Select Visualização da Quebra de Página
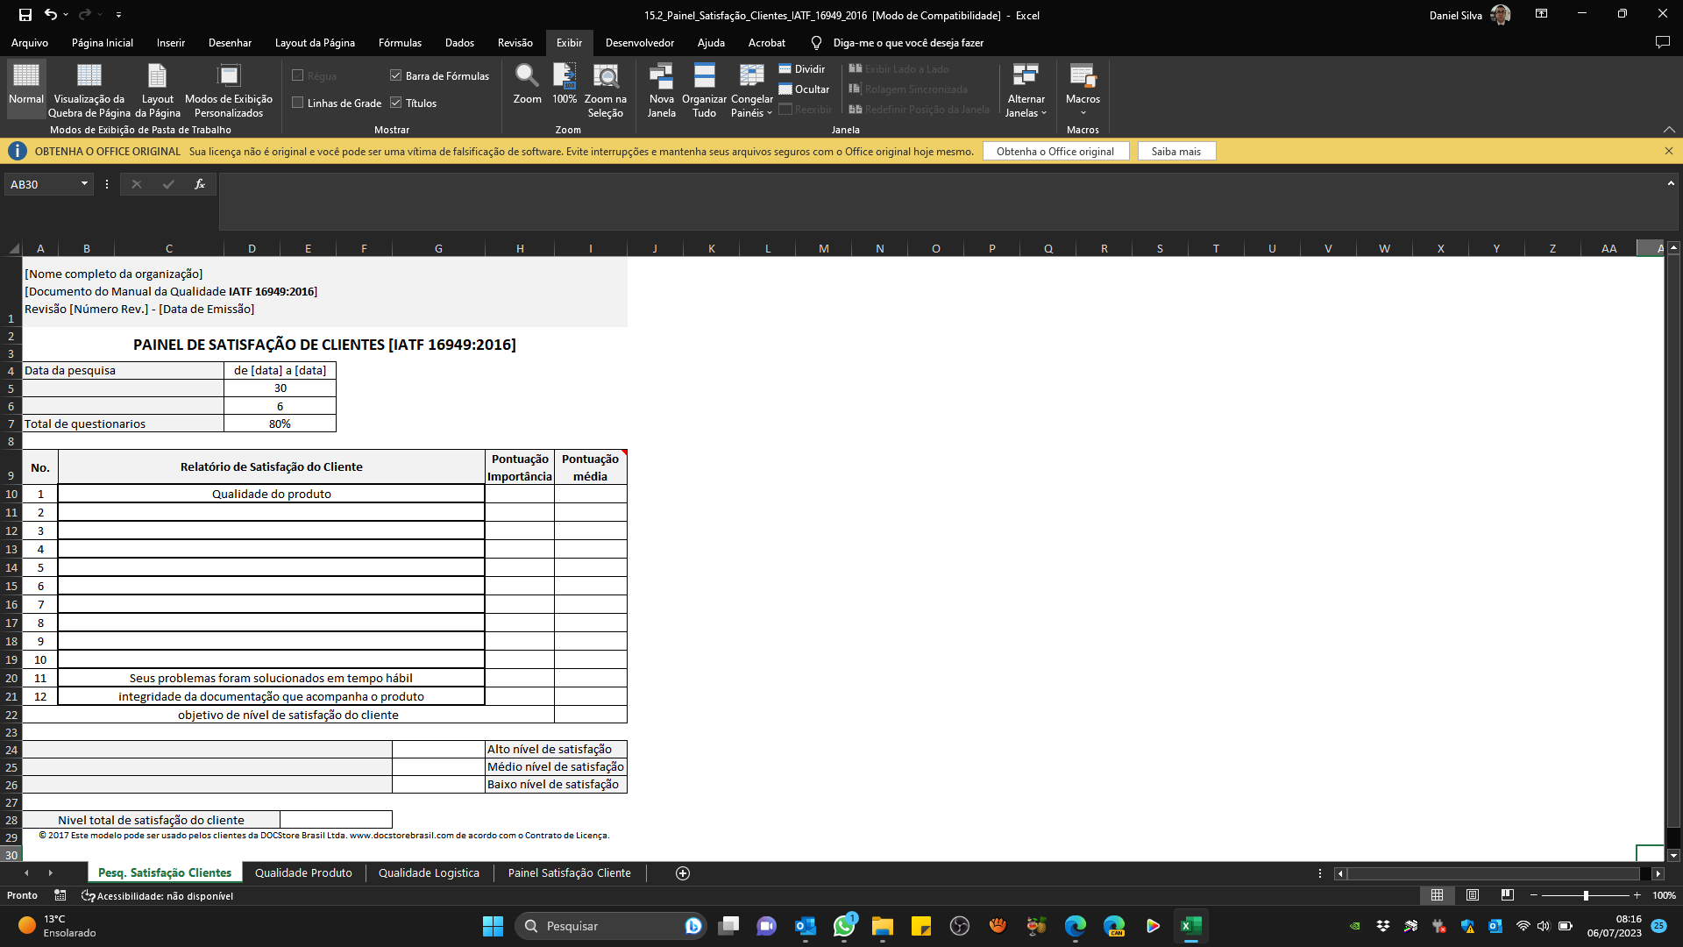The height and width of the screenshot is (947, 1683). pyautogui.click(x=89, y=88)
